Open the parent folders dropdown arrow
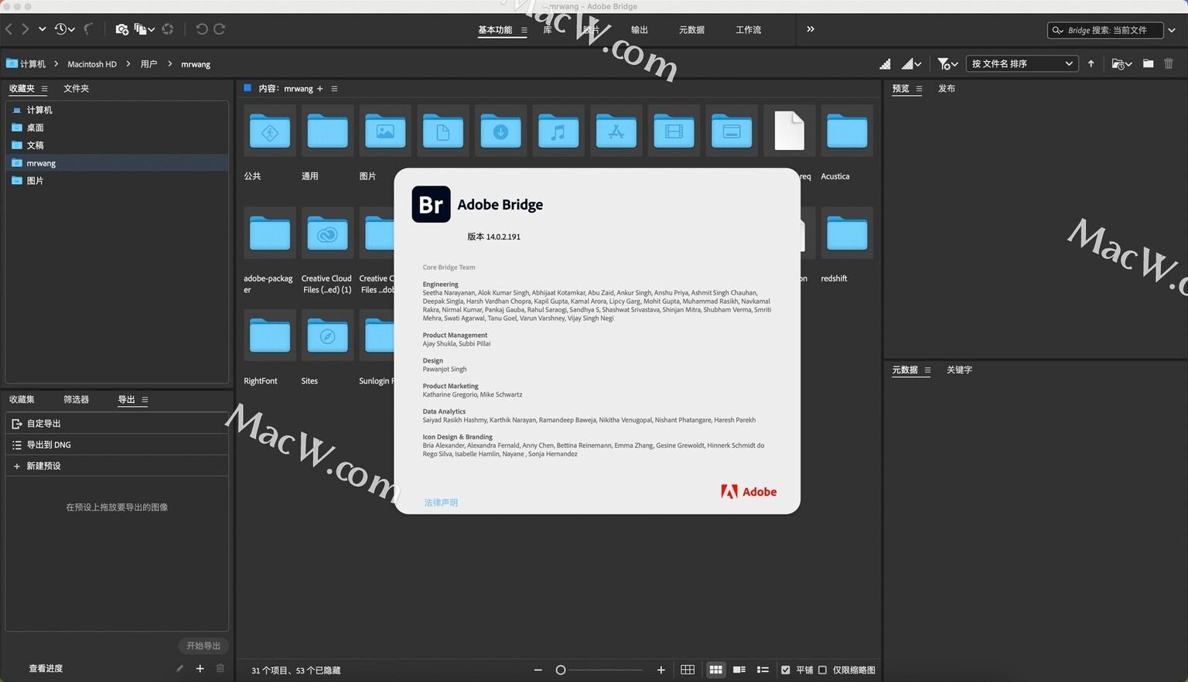 (x=42, y=29)
